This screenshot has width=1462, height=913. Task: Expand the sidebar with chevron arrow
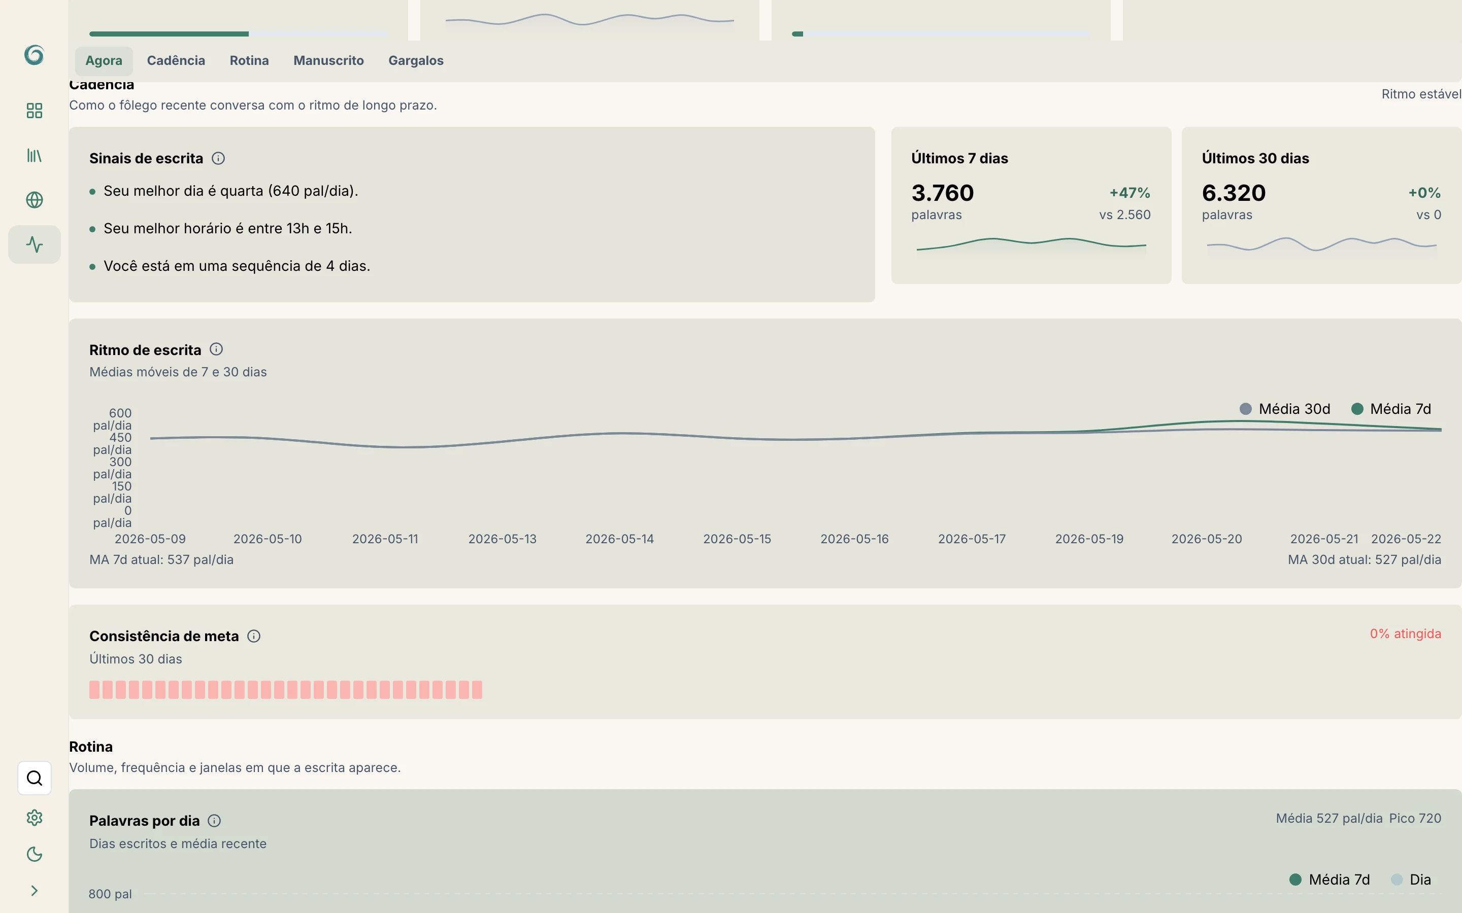click(35, 891)
